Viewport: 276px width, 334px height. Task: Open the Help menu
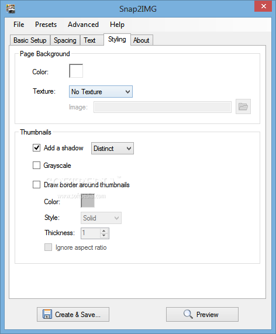[117, 25]
